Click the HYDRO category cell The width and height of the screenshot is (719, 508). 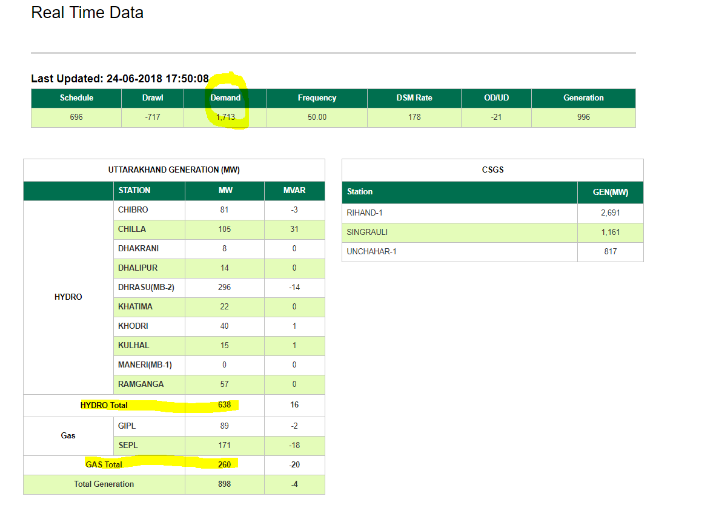[68, 297]
